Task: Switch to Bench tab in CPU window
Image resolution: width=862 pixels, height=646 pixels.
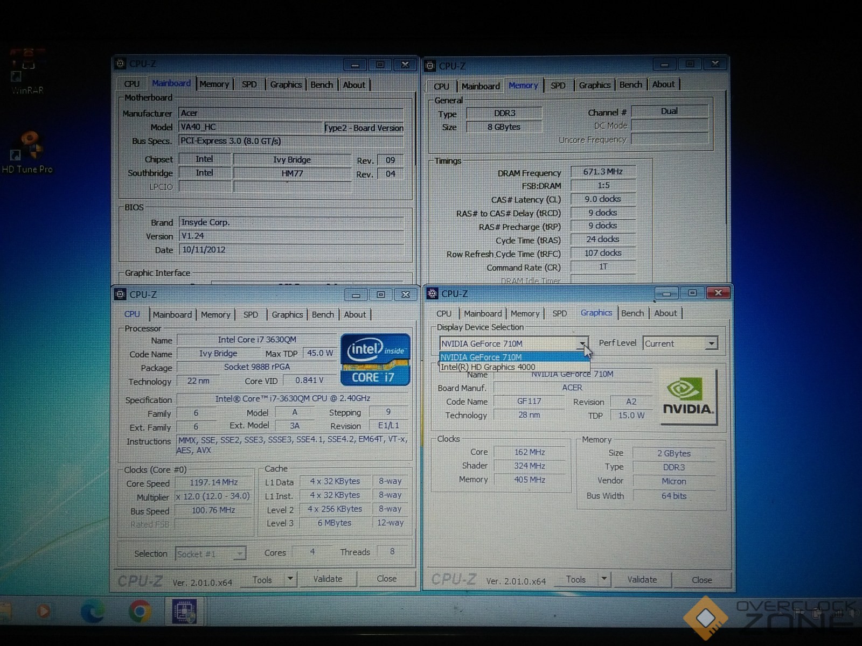Action: coord(323,315)
